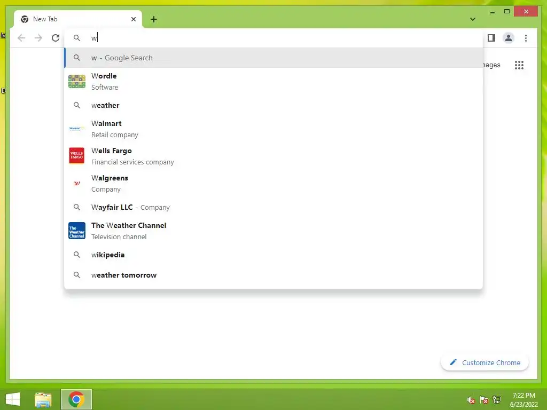Click the Wells Fargo red logo

[77, 155]
